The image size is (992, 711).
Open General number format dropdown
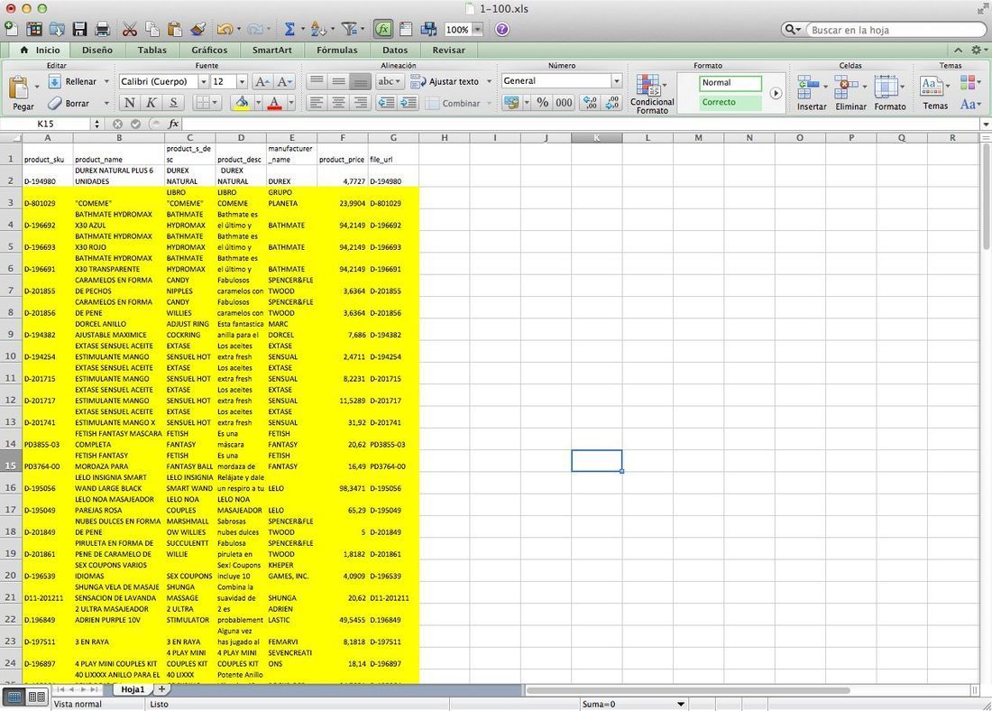[x=616, y=81]
